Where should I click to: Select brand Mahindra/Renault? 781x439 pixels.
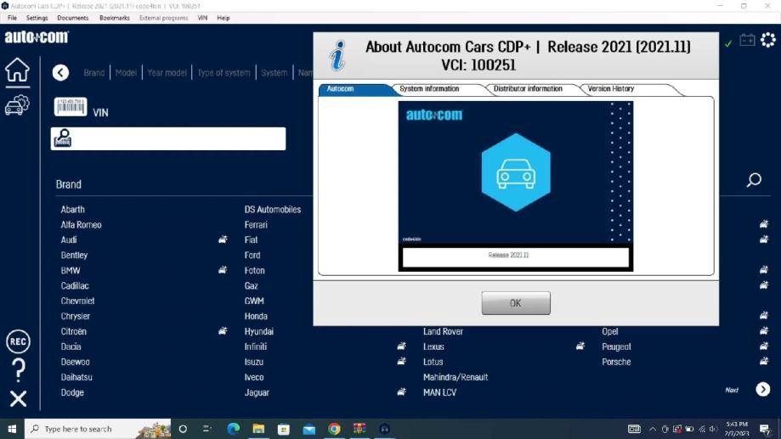[456, 377]
